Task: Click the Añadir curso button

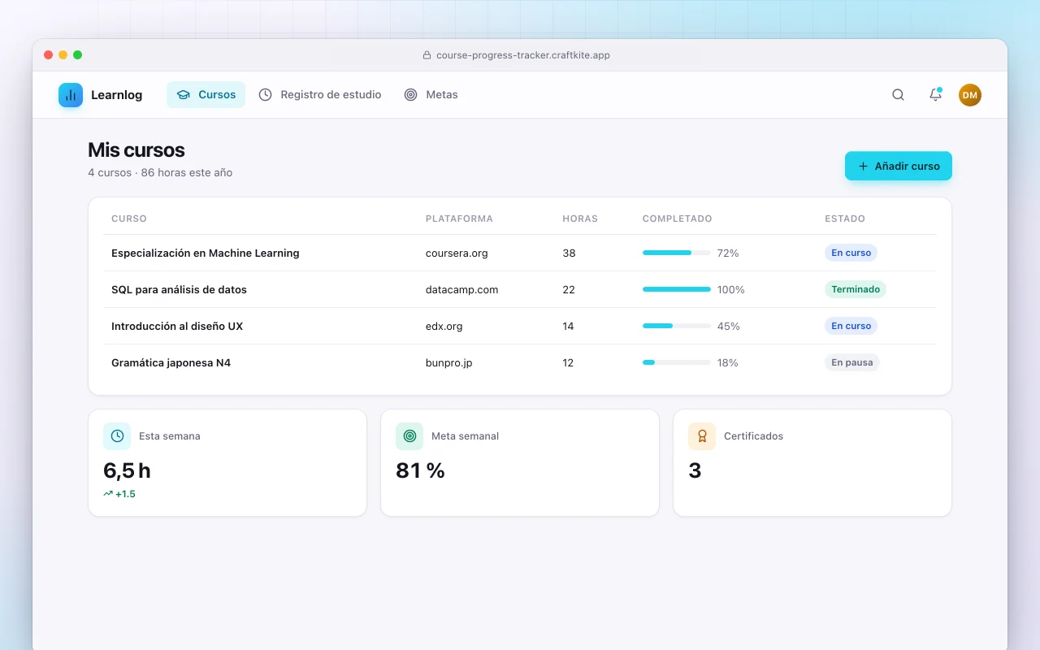Action: (x=899, y=166)
